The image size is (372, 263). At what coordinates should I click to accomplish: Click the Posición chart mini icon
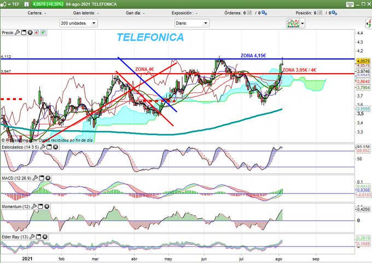tap(320, 13)
